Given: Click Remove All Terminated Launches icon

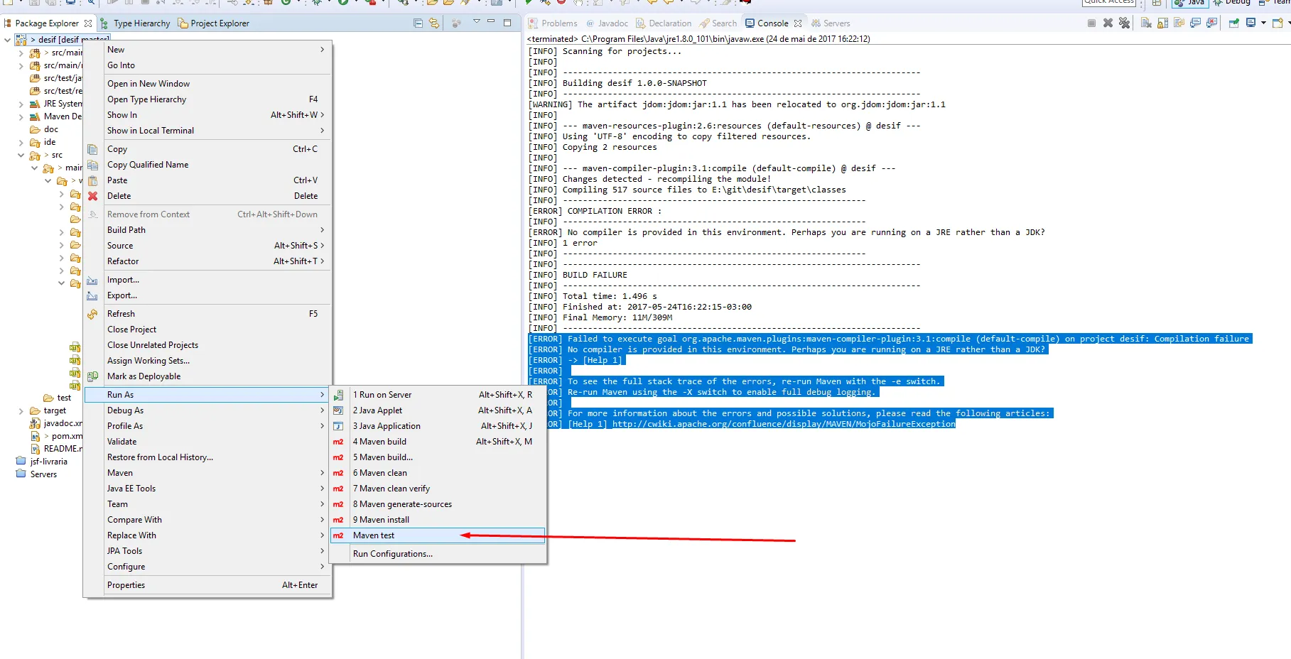Looking at the screenshot, I should [x=1124, y=23].
